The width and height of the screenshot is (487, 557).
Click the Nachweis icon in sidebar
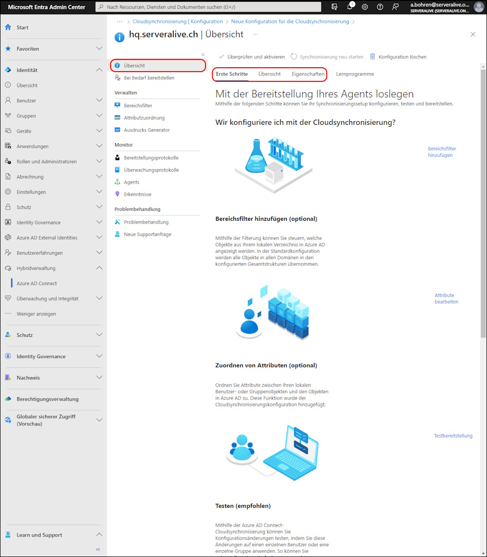(8, 378)
